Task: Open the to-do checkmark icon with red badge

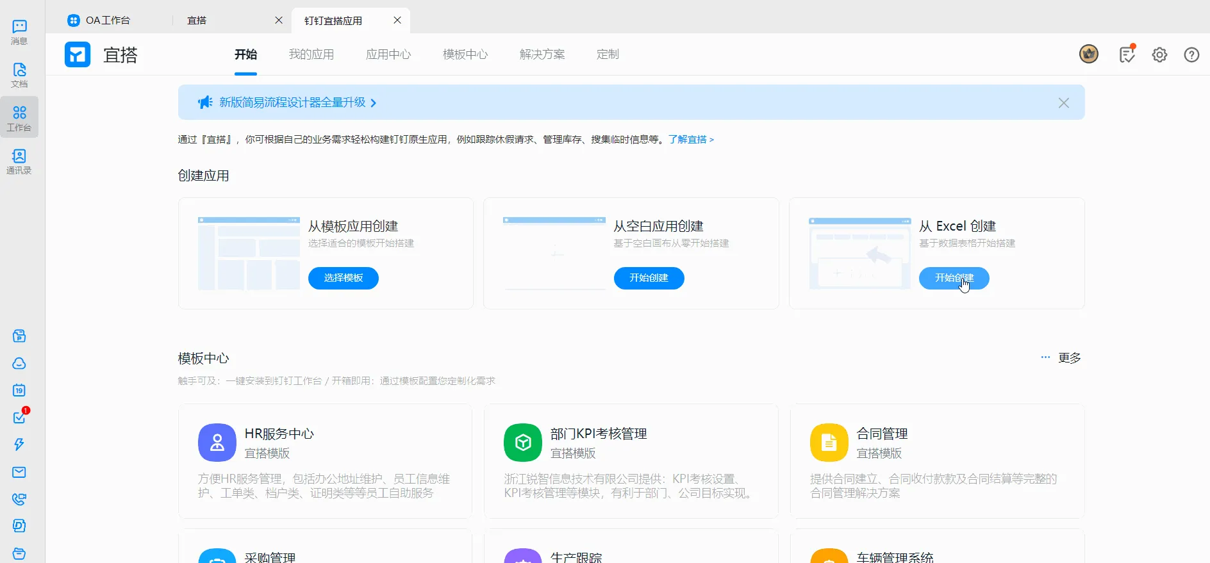Action: point(19,417)
